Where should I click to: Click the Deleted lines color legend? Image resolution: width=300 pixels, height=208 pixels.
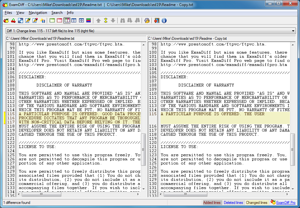[x=233, y=203]
